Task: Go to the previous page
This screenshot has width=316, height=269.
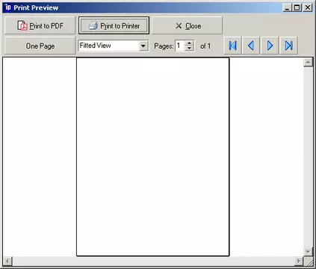Action: coord(251,46)
